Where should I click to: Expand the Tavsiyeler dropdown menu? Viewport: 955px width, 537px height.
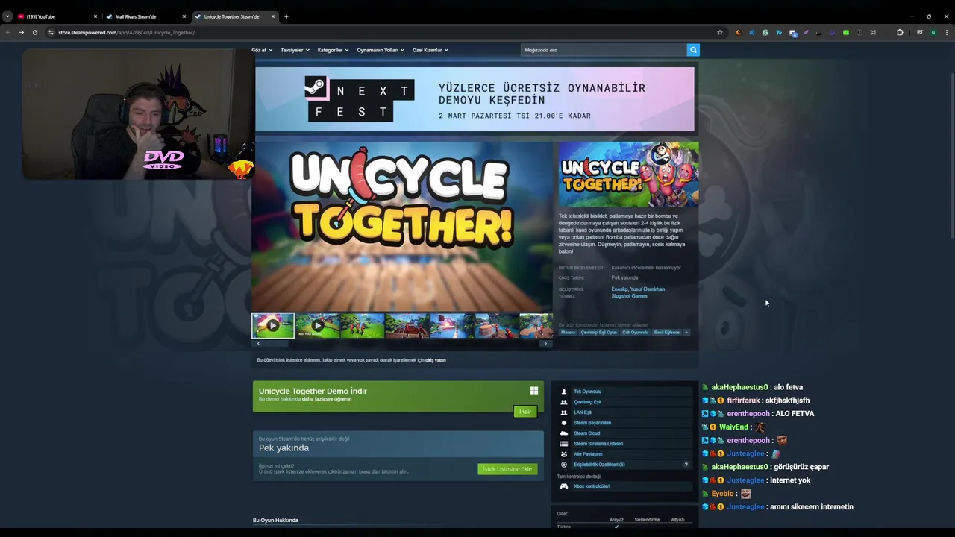point(295,50)
